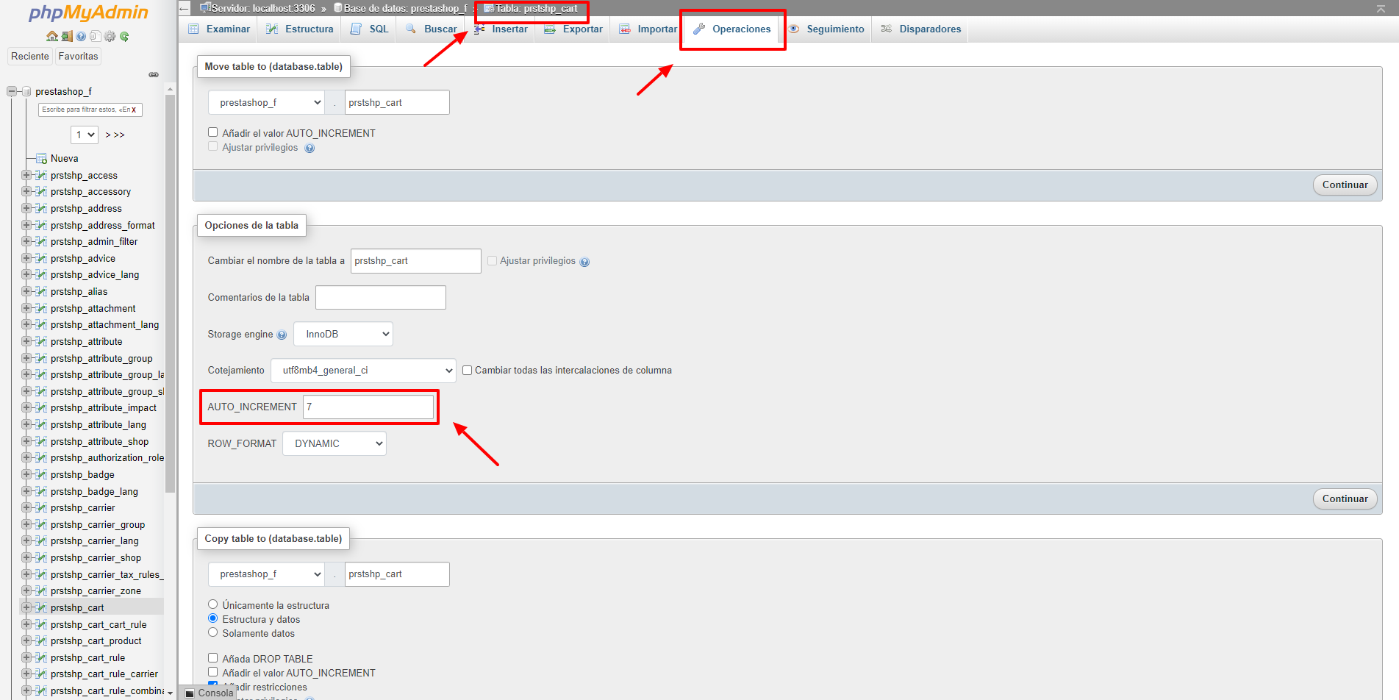Open the ROW_FORMAT DYNAMIC dropdown
Viewport: 1399px width, 700px height.
point(334,443)
